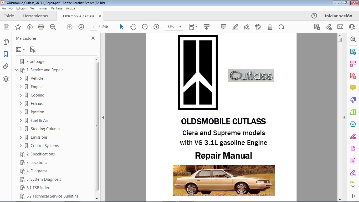Rotate the page with rotate icon
Viewport: 359px width, 202px height.
(281, 27)
